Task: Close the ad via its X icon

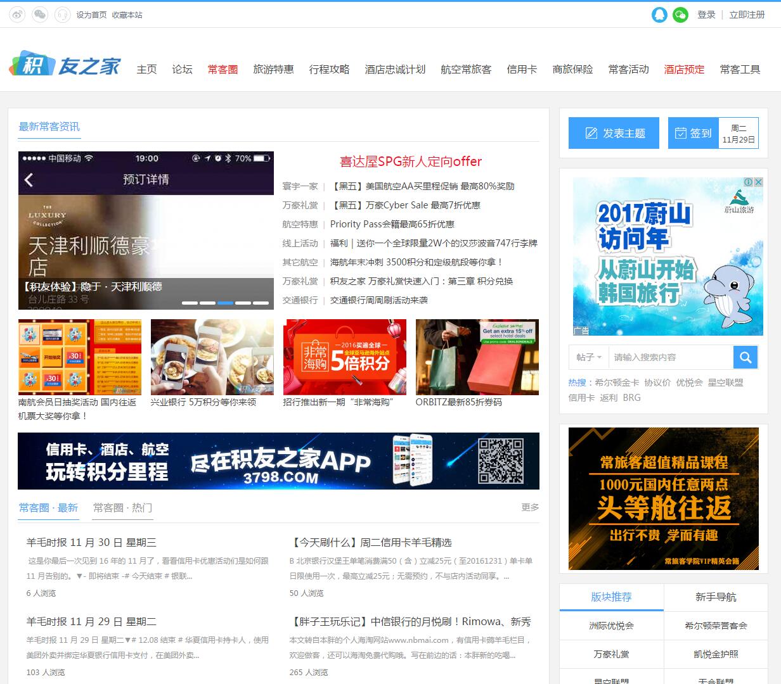Action: [x=758, y=182]
